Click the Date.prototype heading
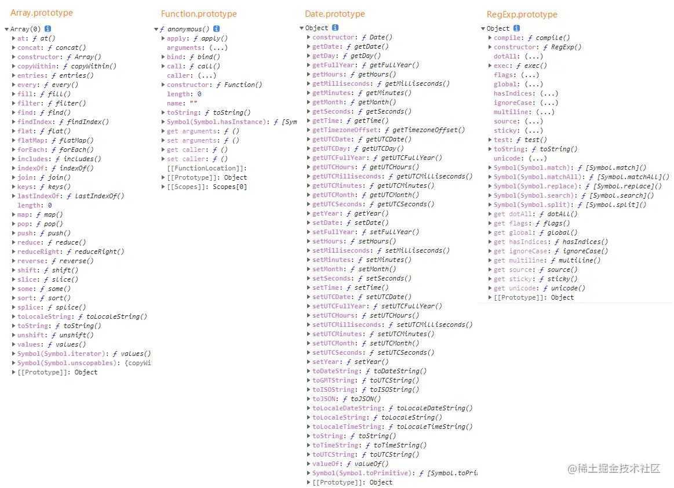Viewport: 674px width, 488px height. click(335, 14)
